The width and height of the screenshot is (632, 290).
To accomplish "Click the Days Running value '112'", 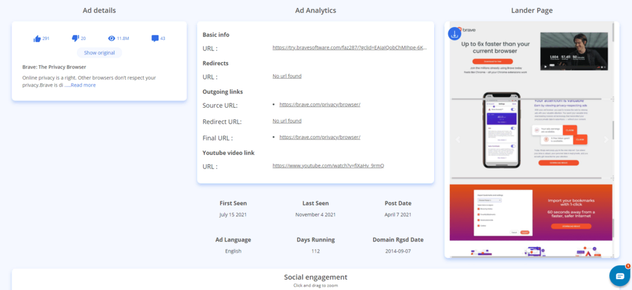I will point(316,251).
